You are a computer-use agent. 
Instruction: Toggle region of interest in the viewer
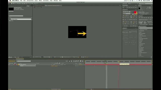[61, 57]
